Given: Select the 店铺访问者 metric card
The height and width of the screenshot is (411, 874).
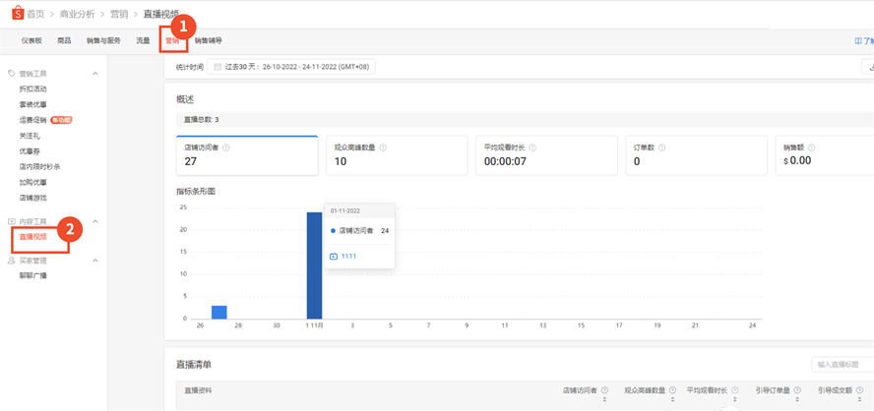Looking at the screenshot, I should [247, 155].
